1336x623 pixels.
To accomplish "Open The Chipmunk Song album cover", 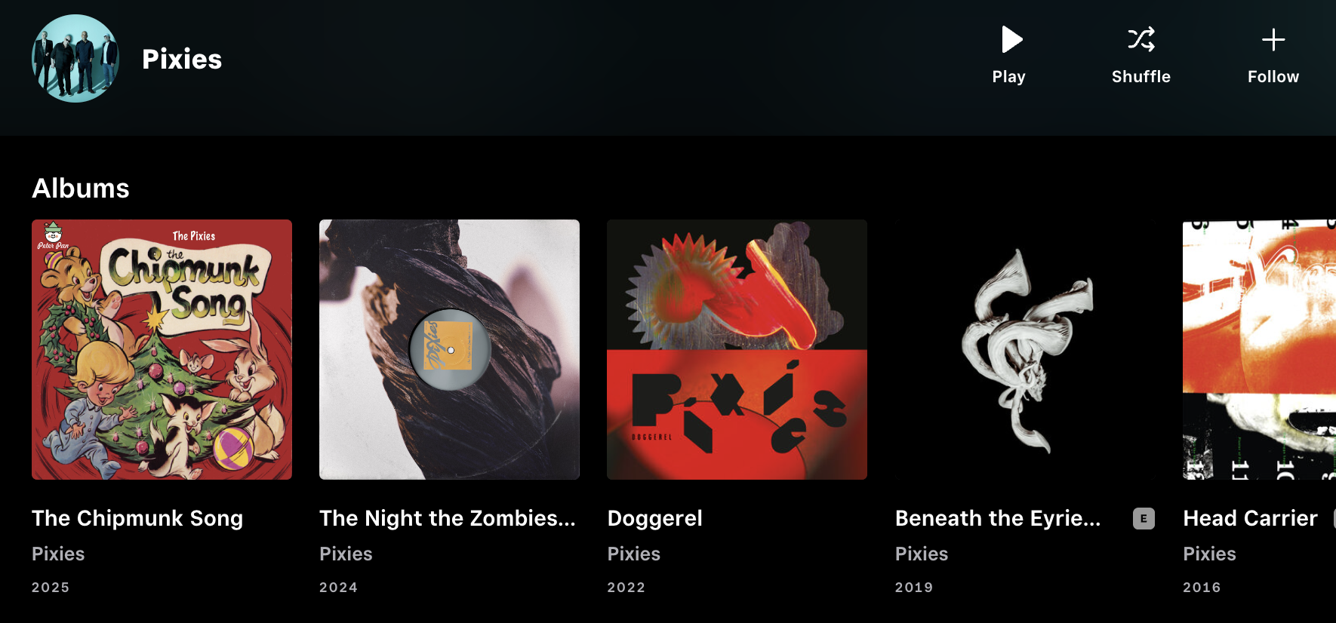I will (x=162, y=349).
